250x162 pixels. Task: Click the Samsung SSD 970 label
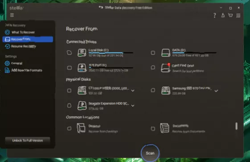192,88
